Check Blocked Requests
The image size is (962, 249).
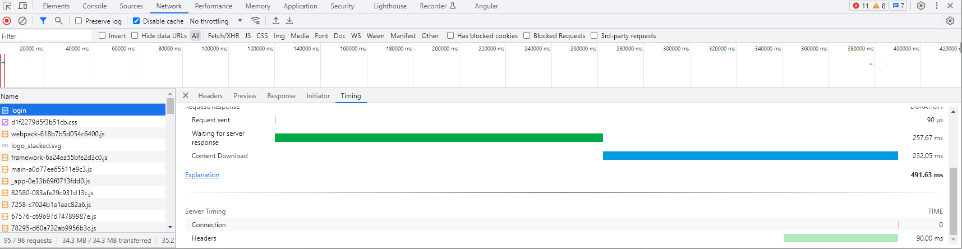tap(527, 35)
